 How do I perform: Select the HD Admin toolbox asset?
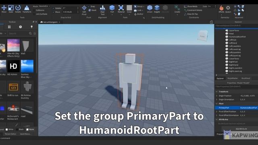click(13, 68)
